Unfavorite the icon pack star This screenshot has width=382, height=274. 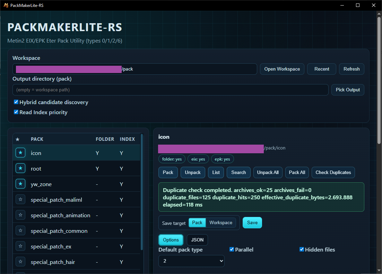pyautogui.click(x=20, y=153)
